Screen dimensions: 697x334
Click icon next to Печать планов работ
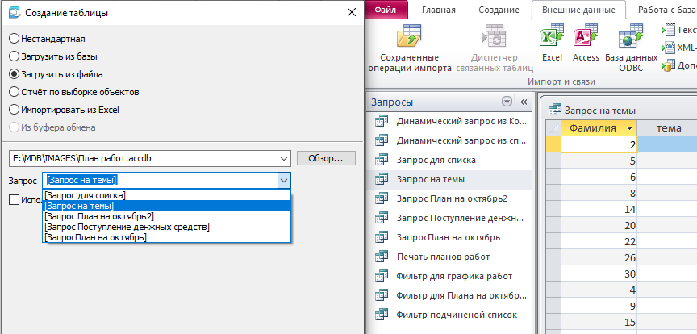382,257
